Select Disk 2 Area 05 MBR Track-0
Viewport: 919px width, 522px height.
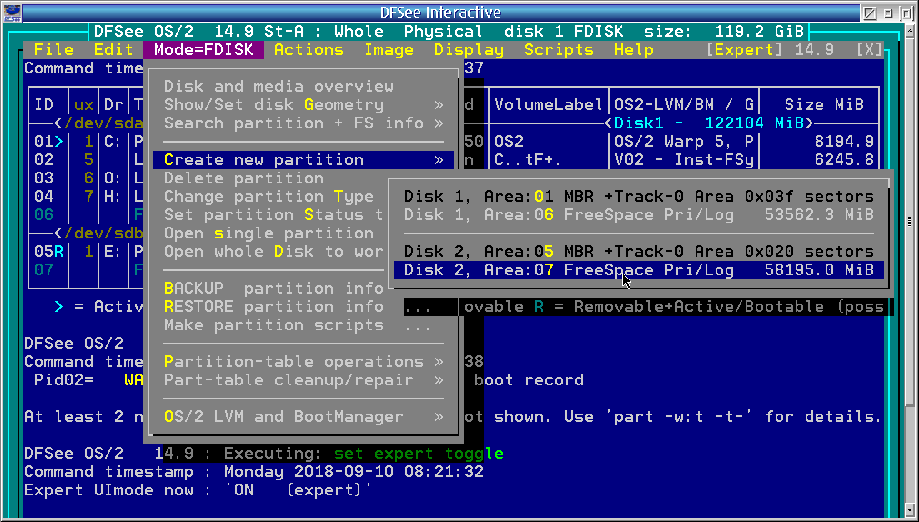pos(638,251)
